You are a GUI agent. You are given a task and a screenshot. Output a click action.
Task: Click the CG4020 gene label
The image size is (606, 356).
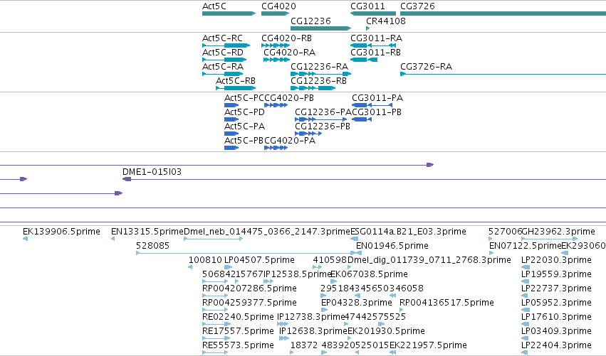click(x=278, y=6)
